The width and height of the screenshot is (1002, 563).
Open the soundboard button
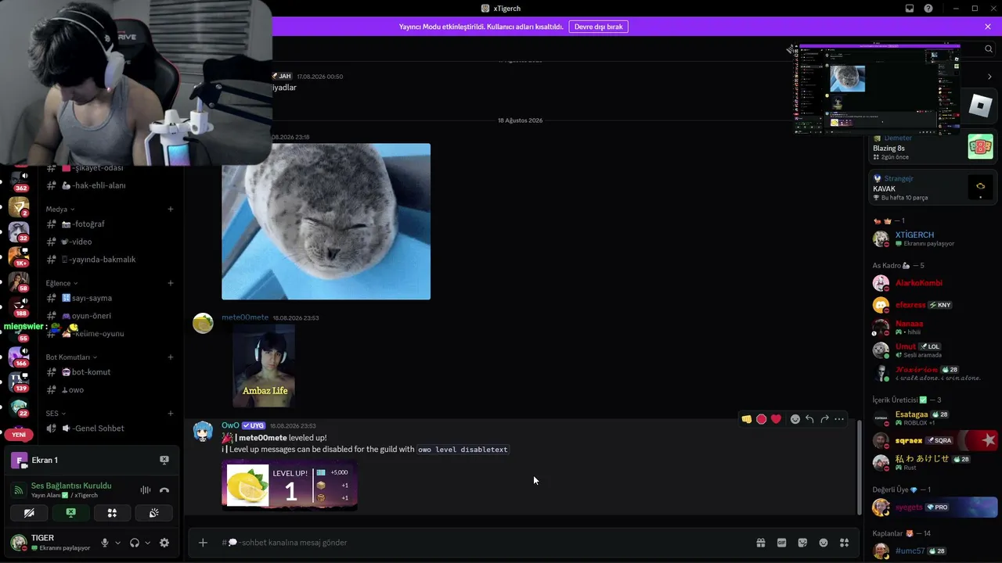(153, 513)
